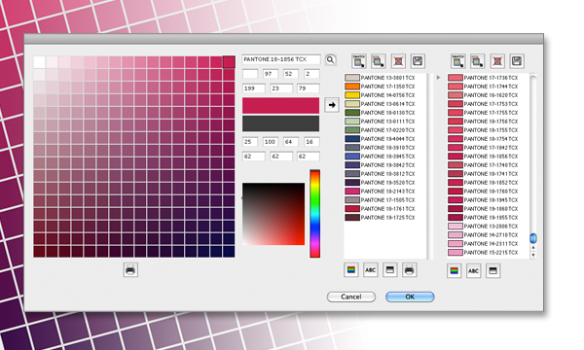Image resolution: width=584 pixels, height=350 pixels.
Task: Click the magnifier search icon beside the PANTONE name field
Action: [330, 60]
